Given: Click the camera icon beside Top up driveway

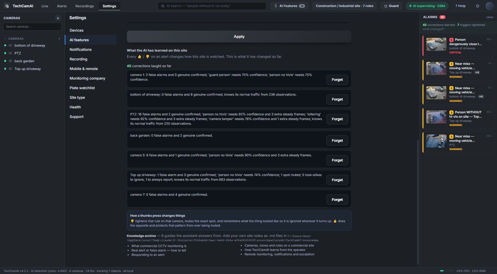Looking at the screenshot, I should (10, 69).
